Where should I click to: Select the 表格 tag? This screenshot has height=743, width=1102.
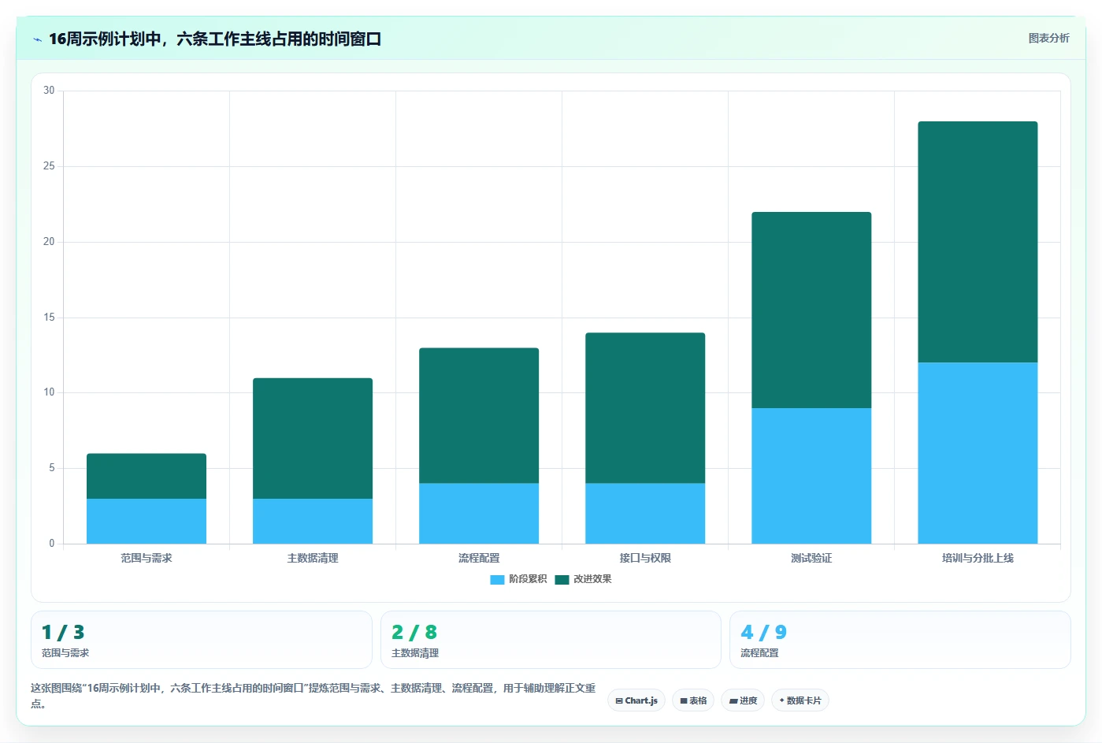coord(693,700)
